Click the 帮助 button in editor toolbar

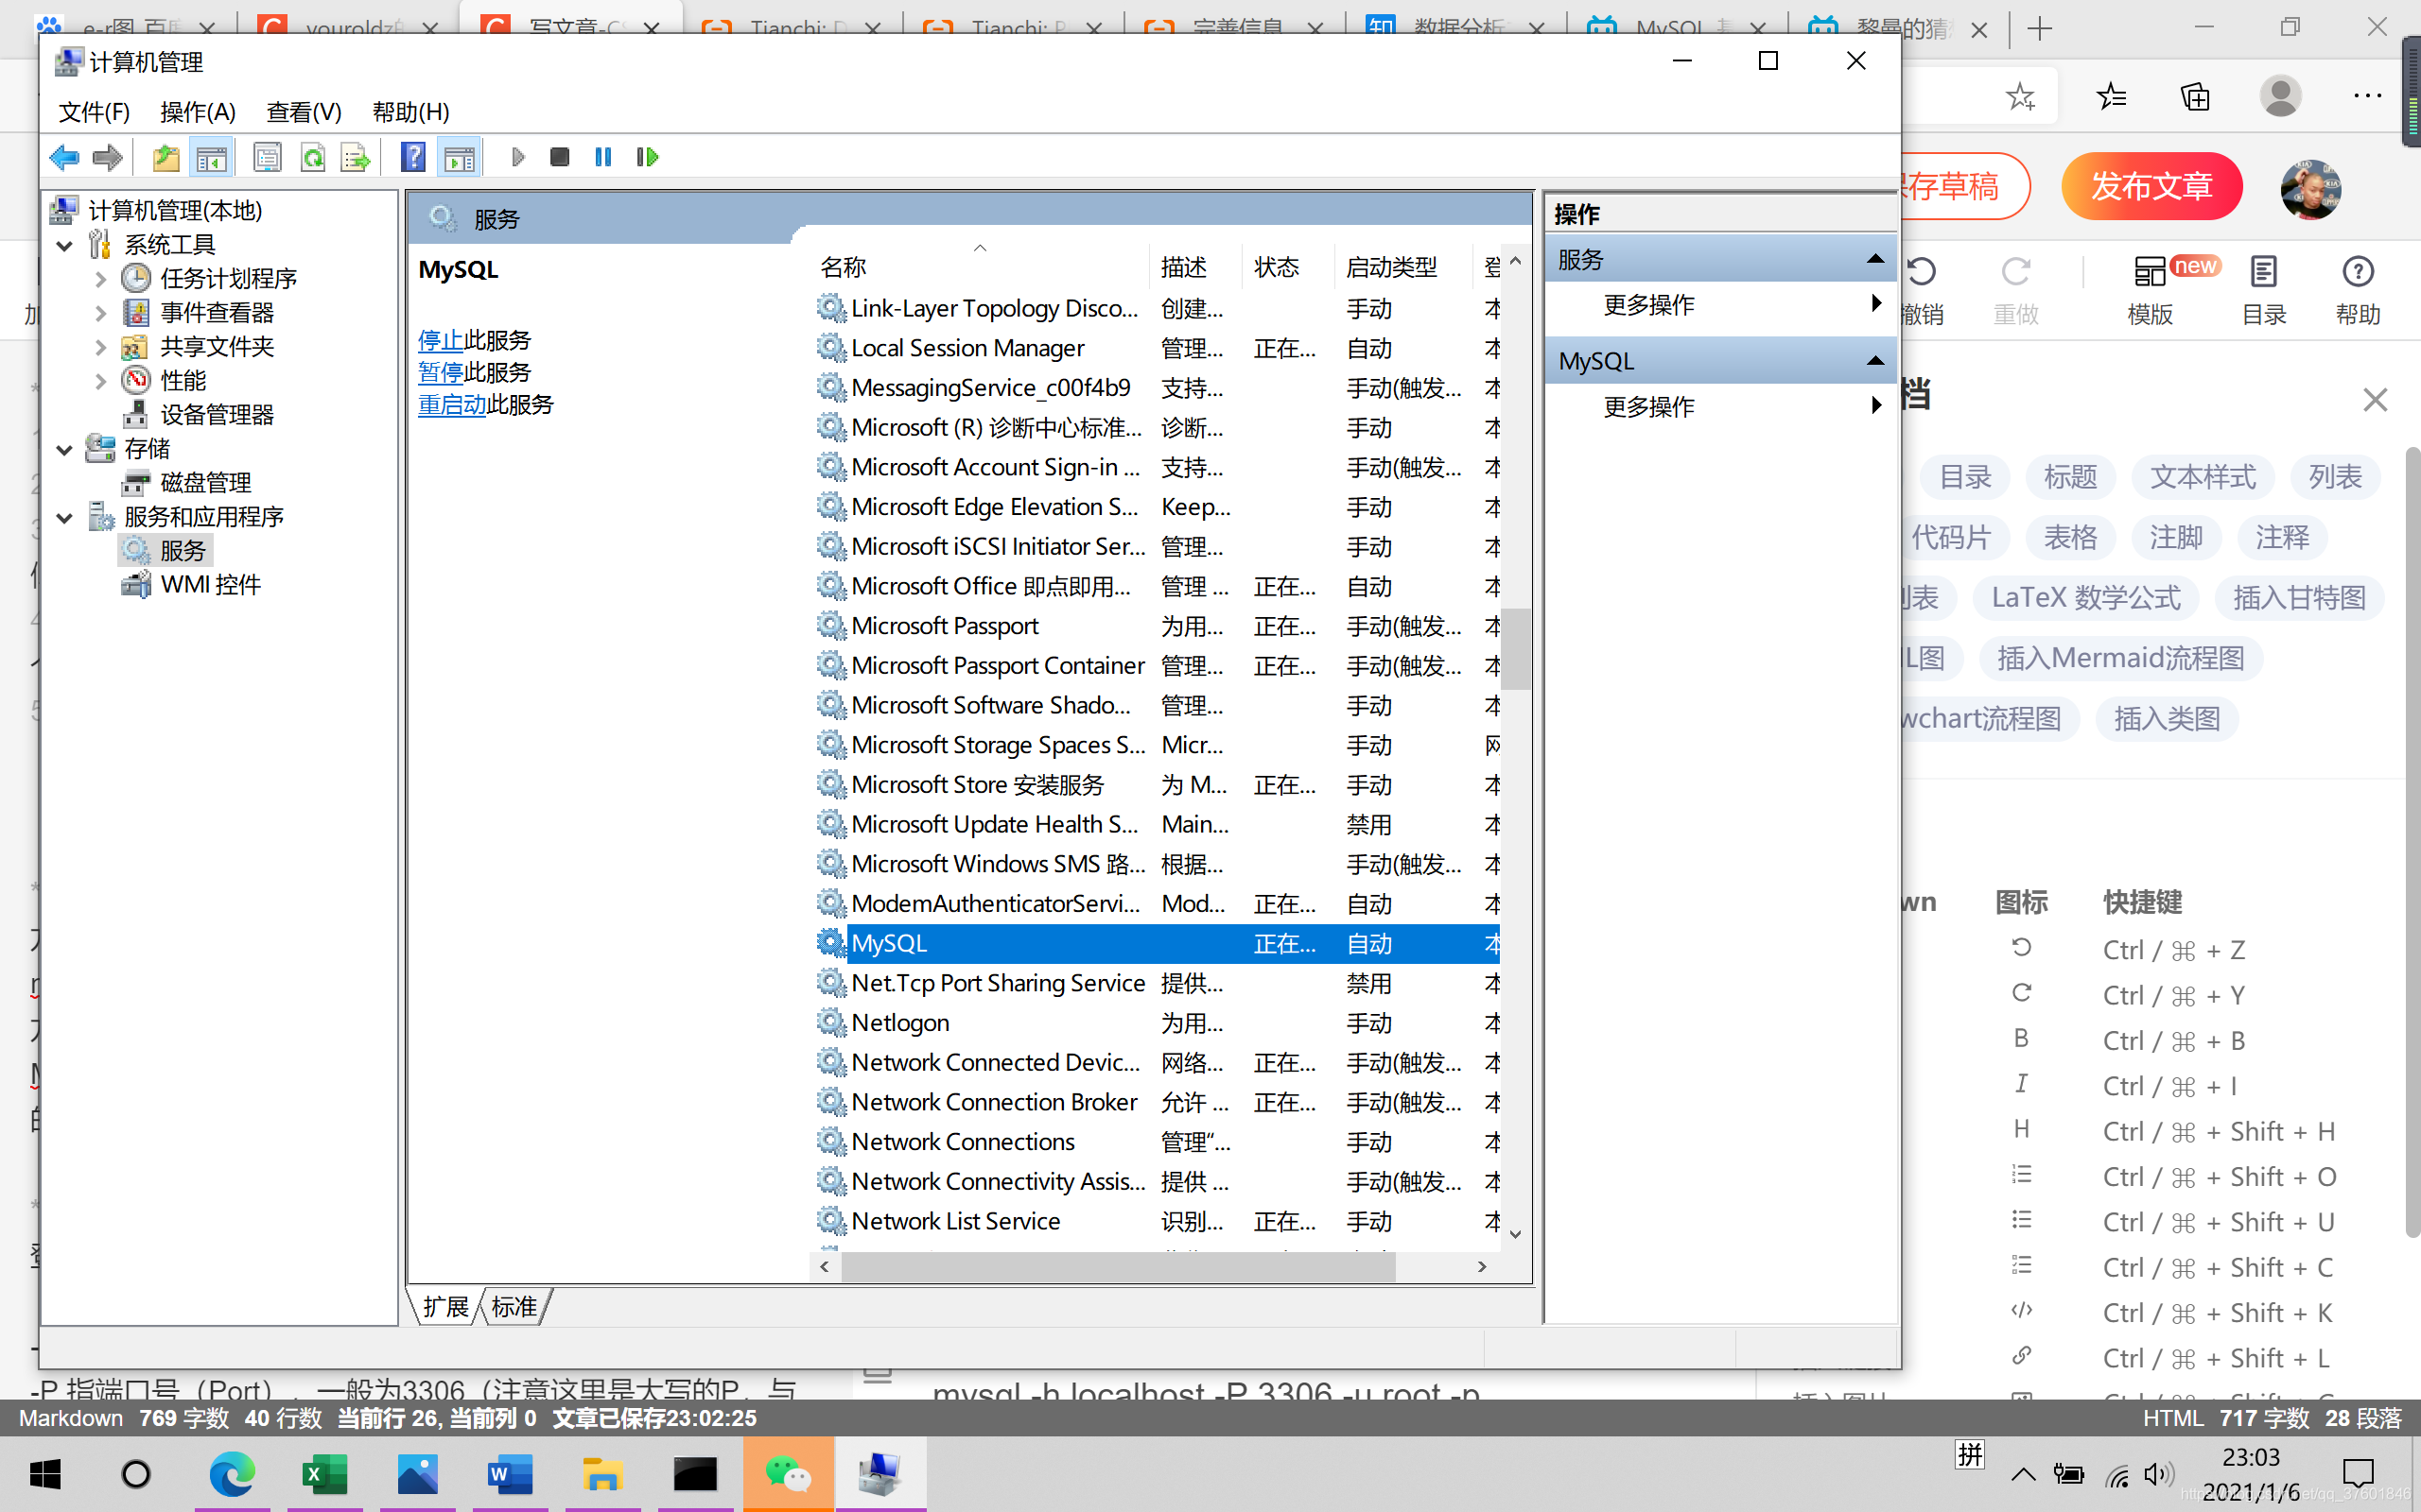click(x=2358, y=290)
